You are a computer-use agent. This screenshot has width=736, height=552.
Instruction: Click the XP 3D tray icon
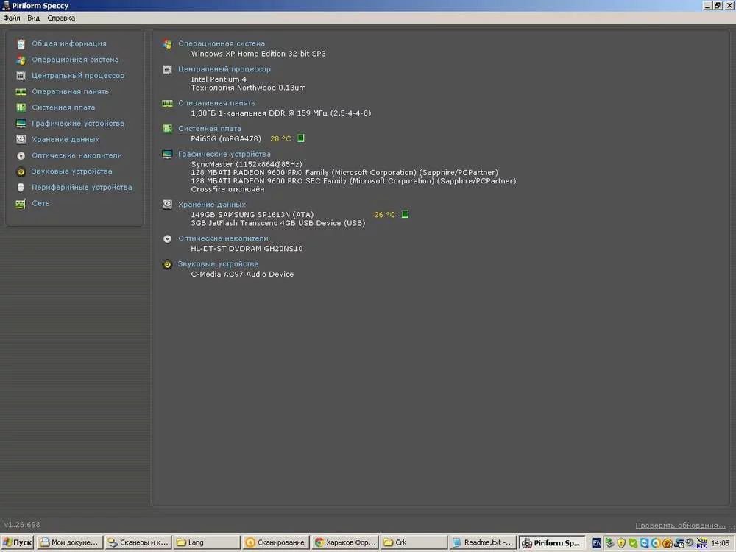702,542
